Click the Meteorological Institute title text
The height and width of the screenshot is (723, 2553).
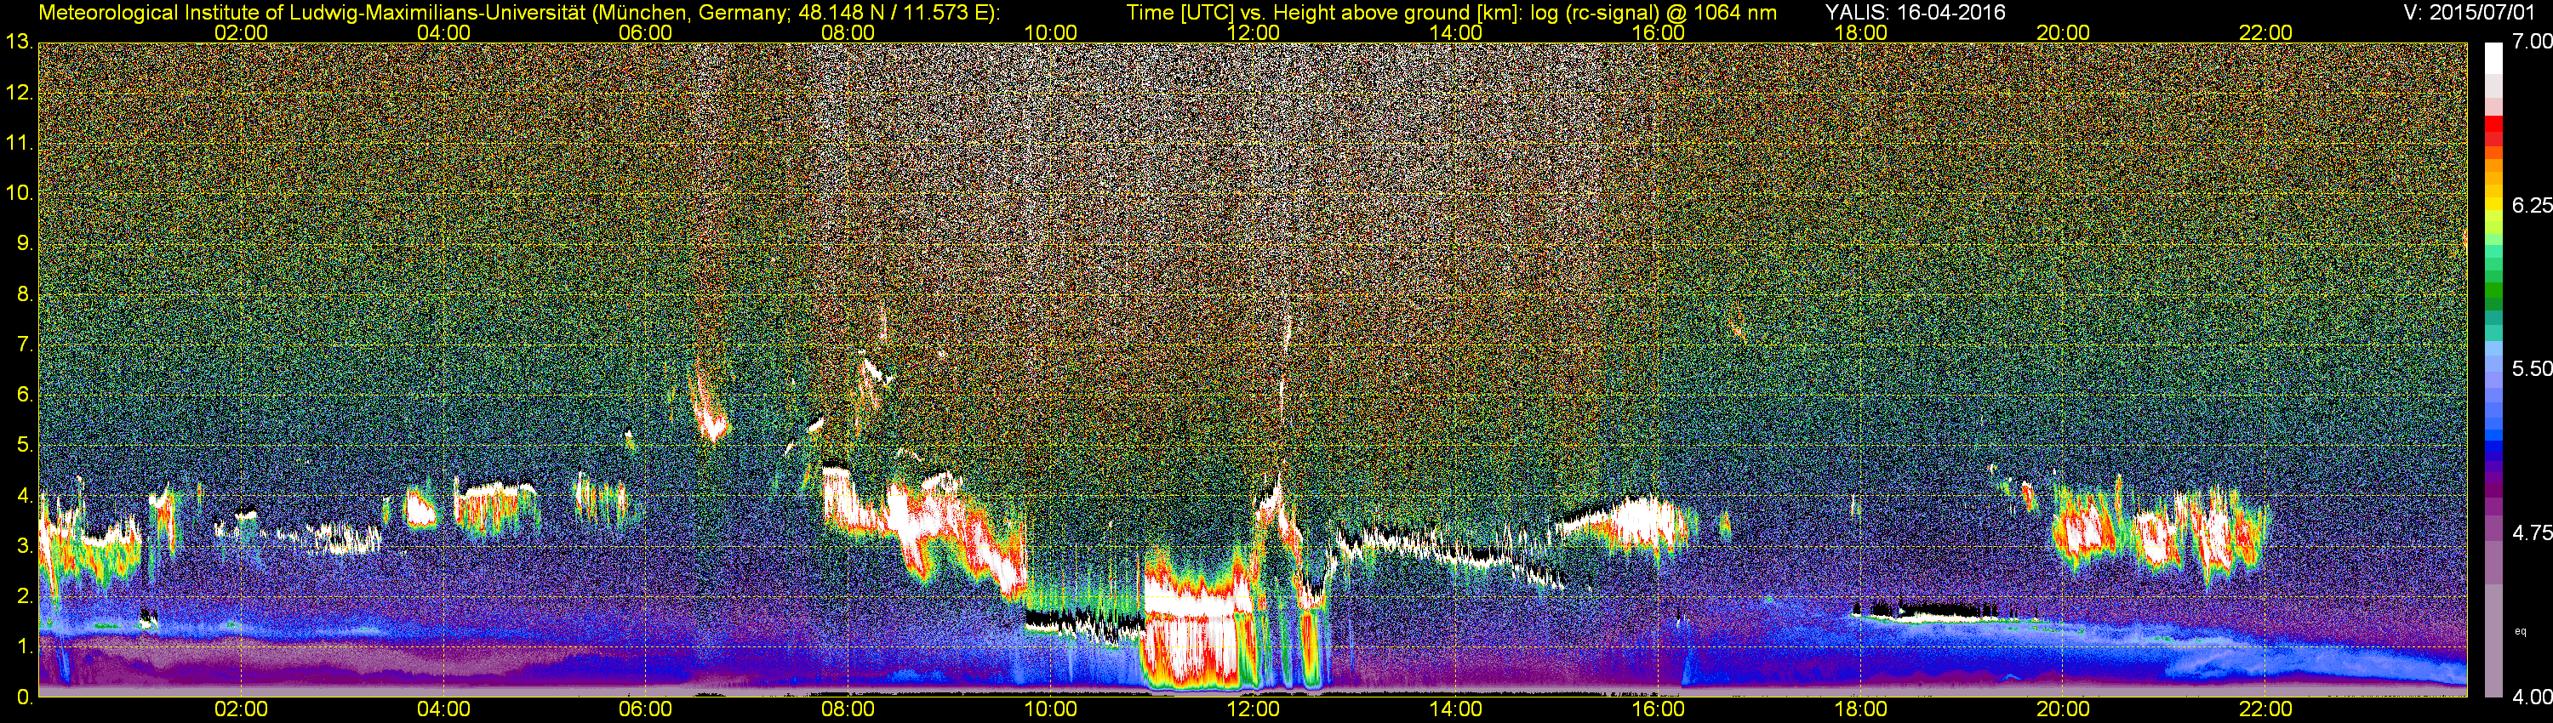pyautogui.click(x=518, y=13)
